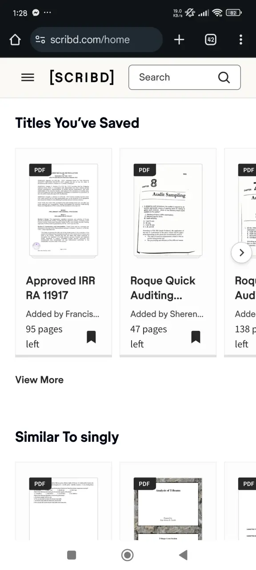Tap the Chrome home icon
Image resolution: width=256 pixels, height=570 pixels.
pyautogui.click(x=15, y=40)
